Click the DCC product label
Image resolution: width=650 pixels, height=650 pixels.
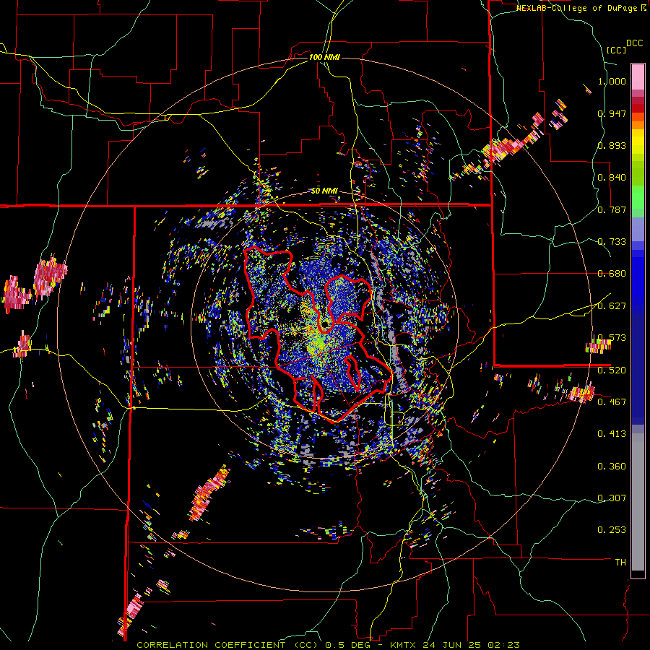[634, 43]
